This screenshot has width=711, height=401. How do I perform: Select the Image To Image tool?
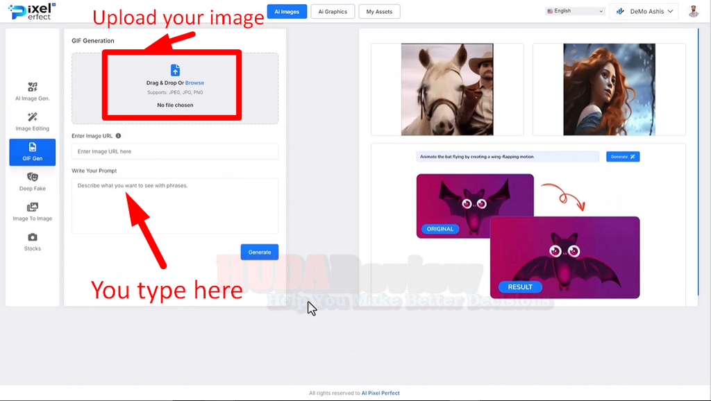[32, 212]
